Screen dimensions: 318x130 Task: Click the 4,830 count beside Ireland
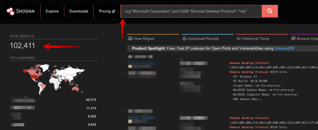(x=92, y=125)
